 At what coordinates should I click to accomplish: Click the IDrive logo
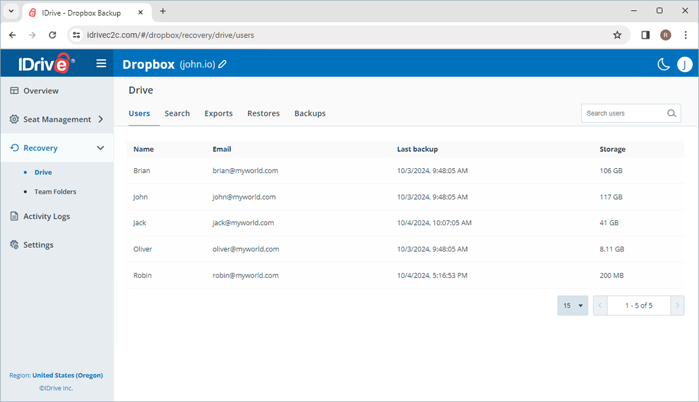click(x=45, y=63)
